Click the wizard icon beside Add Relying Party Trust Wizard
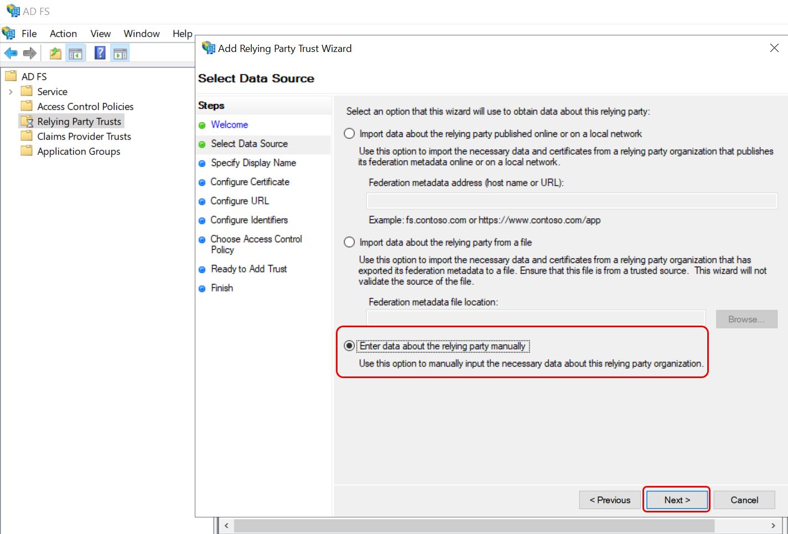Image resolution: width=788 pixels, height=534 pixels. [x=209, y=48]
